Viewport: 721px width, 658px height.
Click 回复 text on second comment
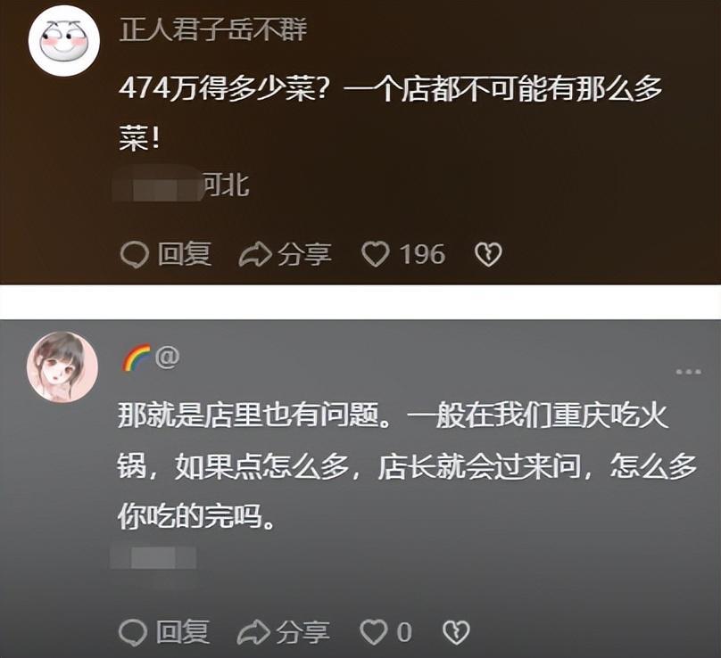[183, 632]
